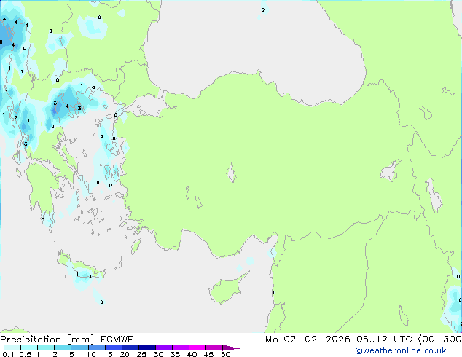Click the '(00+300' forecast run text
This screenshot has width=462, height=357.
coord(439,340)
